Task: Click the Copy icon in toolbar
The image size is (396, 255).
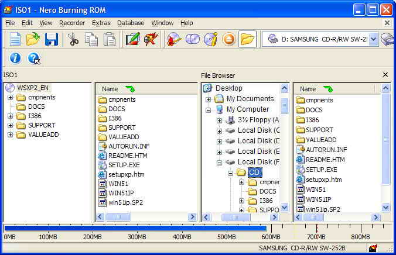Action: 91,39
